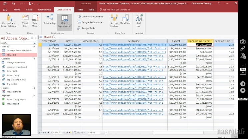
Task: Save using the quick access Save icon
Action: click(5, 3)
